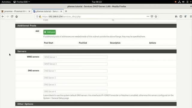Open the clock calendar at Tue 08:22
This screenshot has height=108, width=192.
(97, 2)
